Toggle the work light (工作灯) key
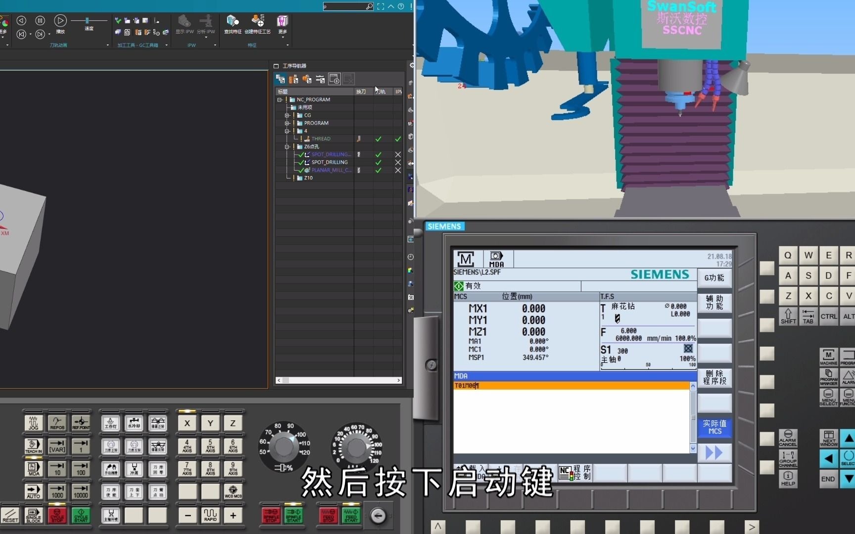855x534 pixels. tap(110, 423)
